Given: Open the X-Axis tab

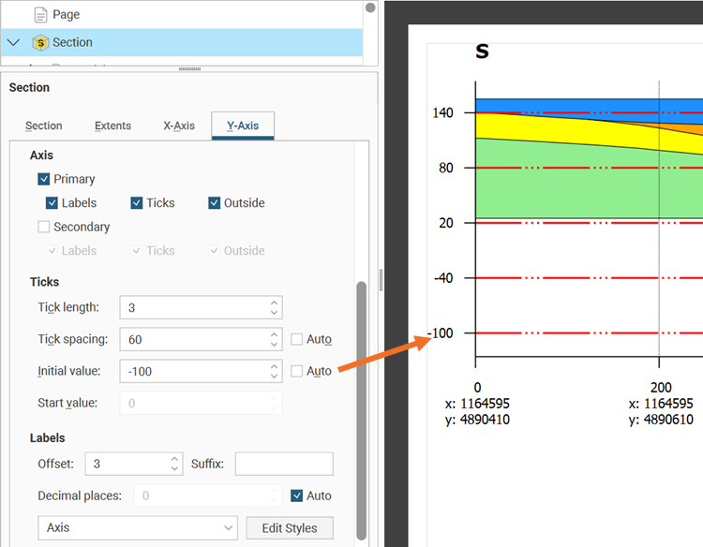Looking at the screenshot, I should pos(179,126).
